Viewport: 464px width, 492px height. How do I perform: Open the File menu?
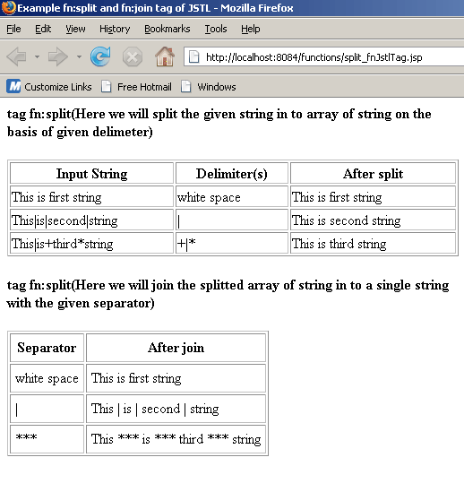click(x=13, y=29)
